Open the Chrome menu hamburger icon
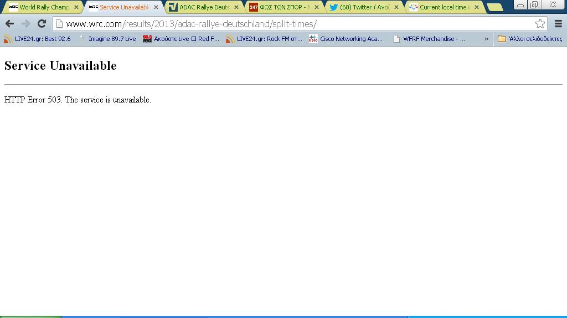The width and height of the screenshot is (567, 318). click(558, 24)
